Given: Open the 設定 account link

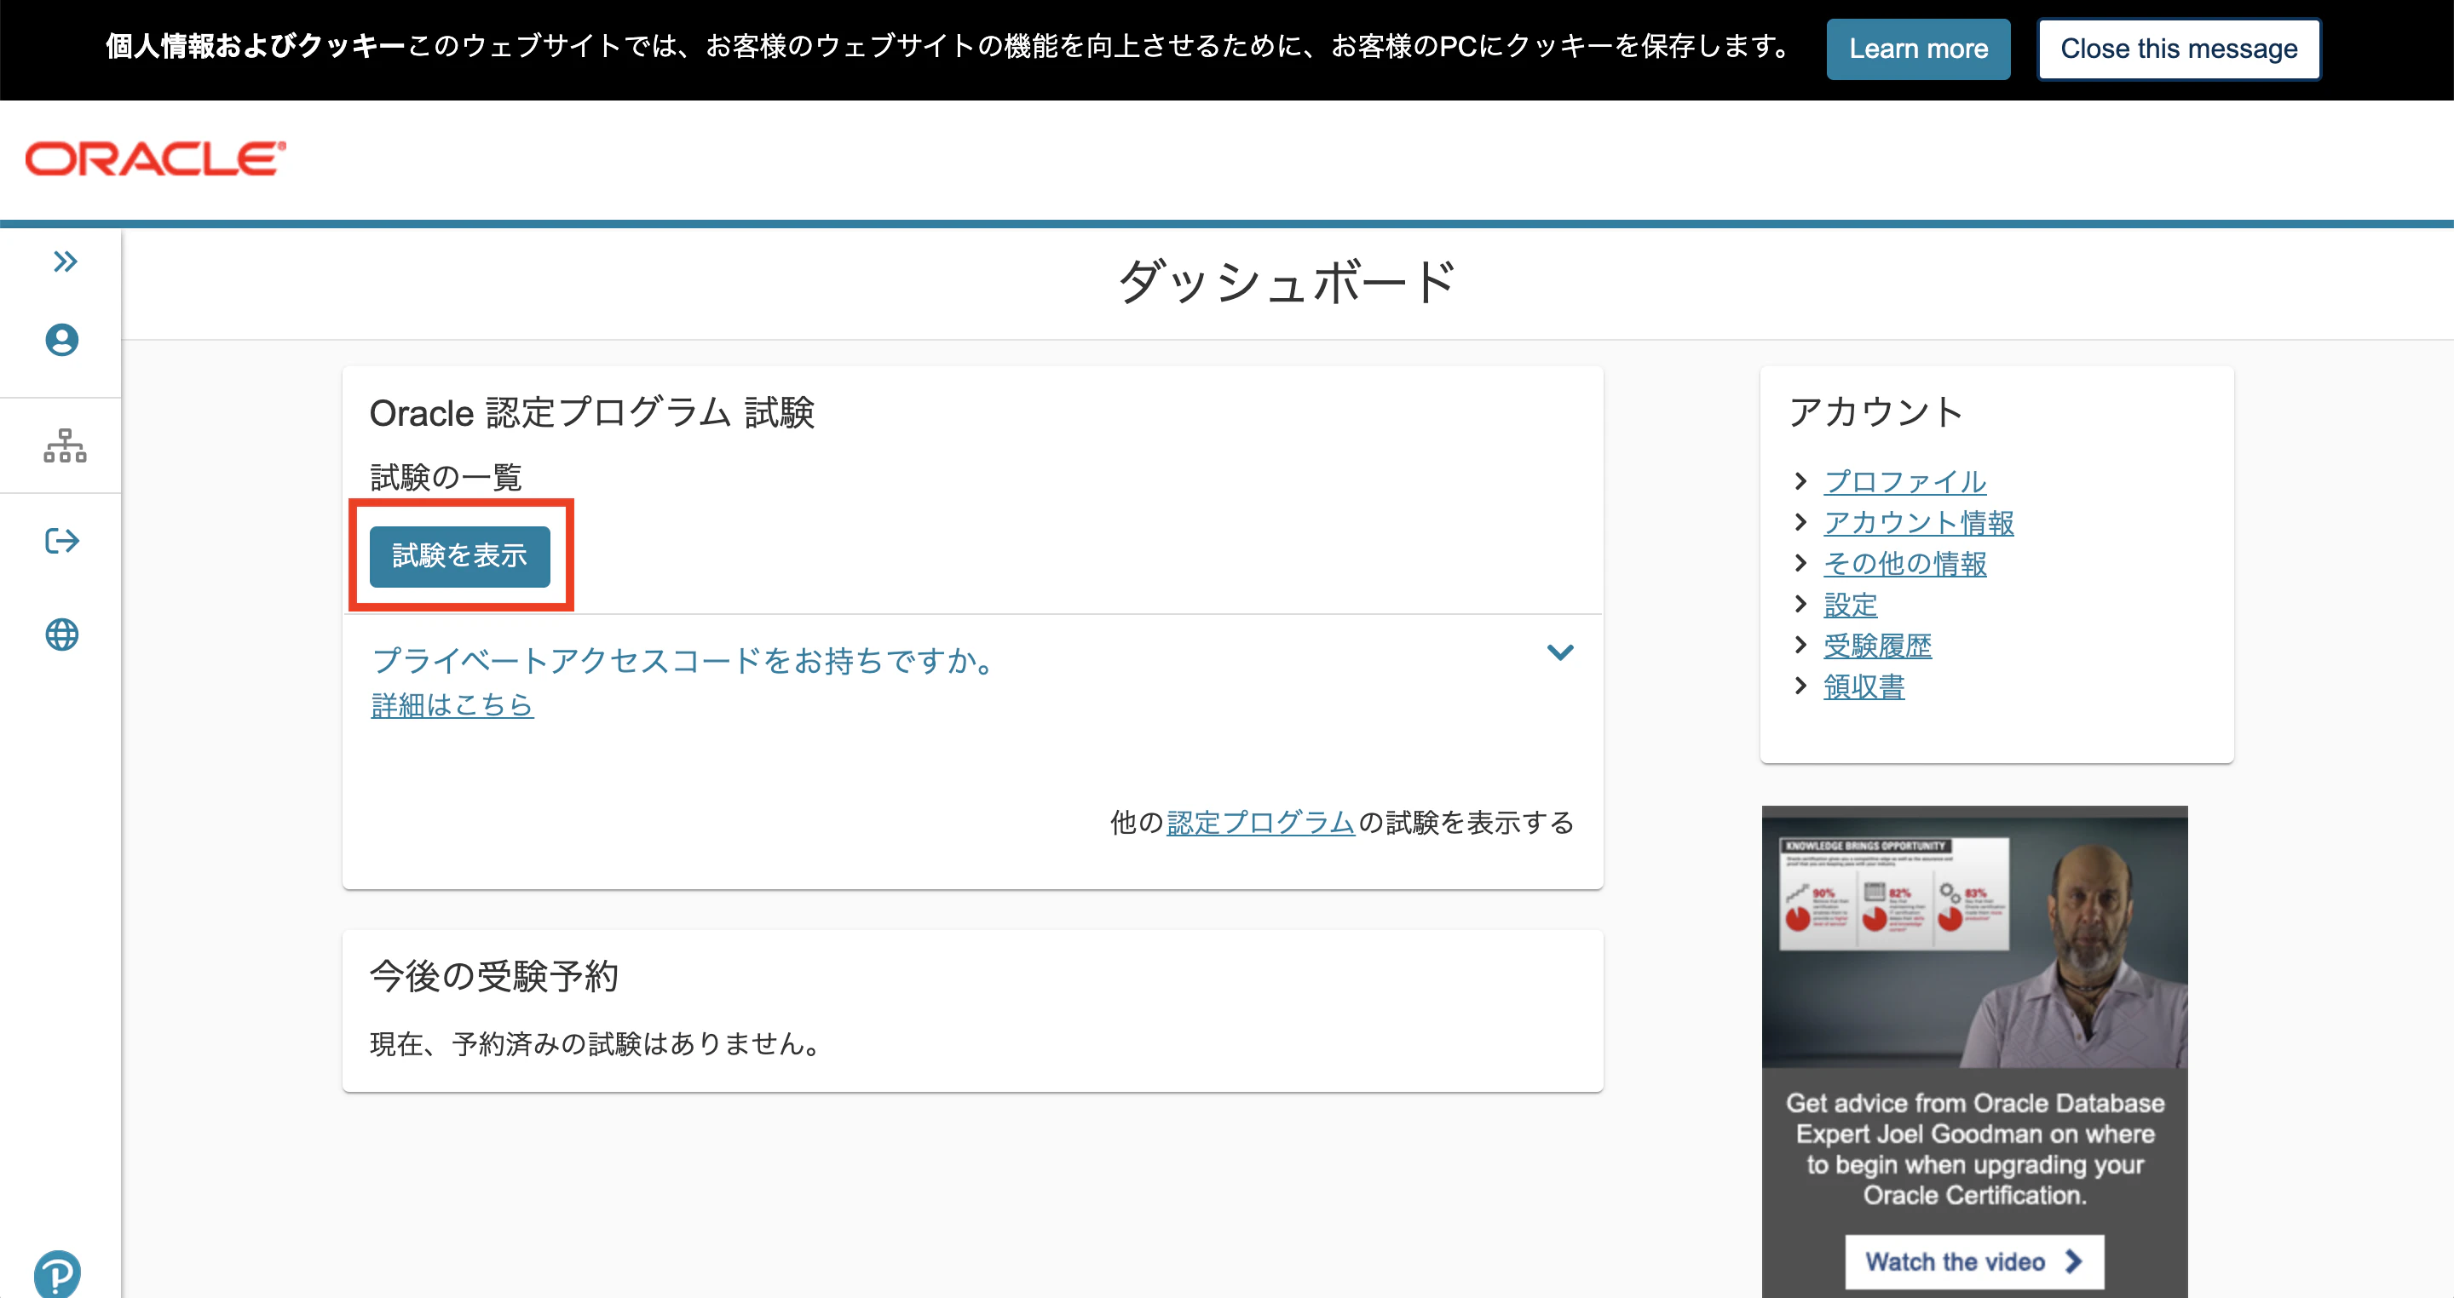Looking at the screenshot, I should (1850, 605).
